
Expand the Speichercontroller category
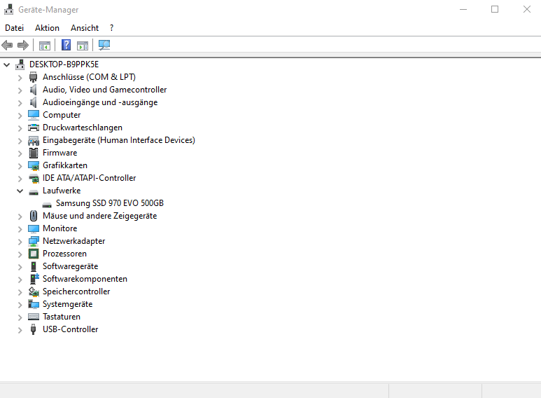tap(20, 292)
